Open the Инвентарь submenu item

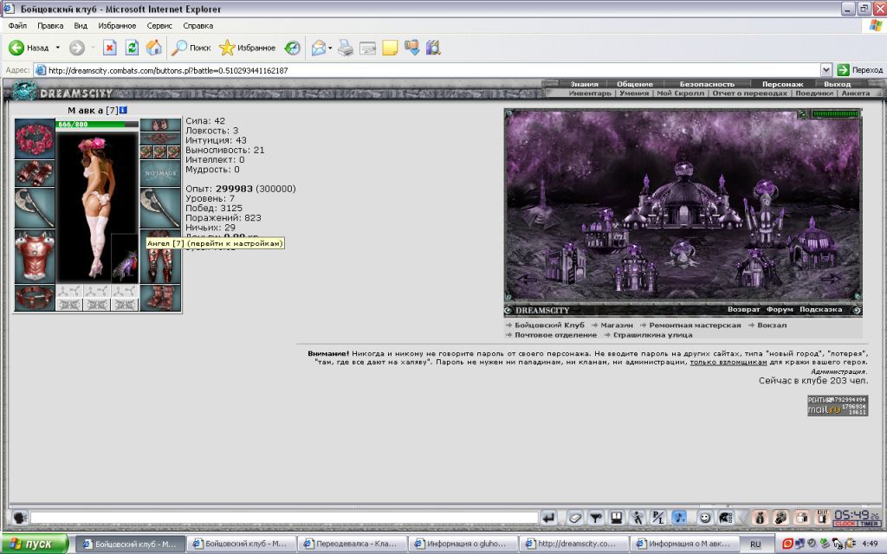coord(590,93)
